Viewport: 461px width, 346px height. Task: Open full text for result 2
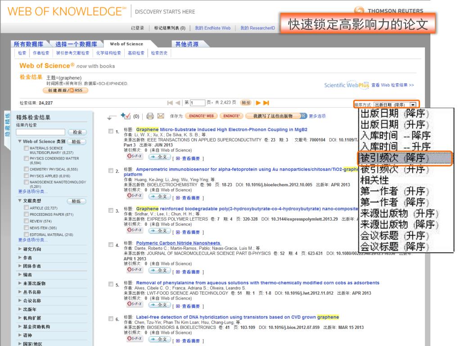[159, 196]
